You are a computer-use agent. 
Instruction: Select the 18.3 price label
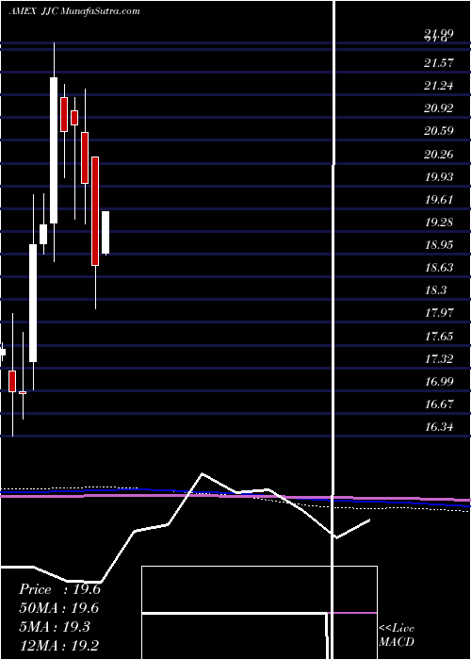pyautogui.click(x=435, y=290)
